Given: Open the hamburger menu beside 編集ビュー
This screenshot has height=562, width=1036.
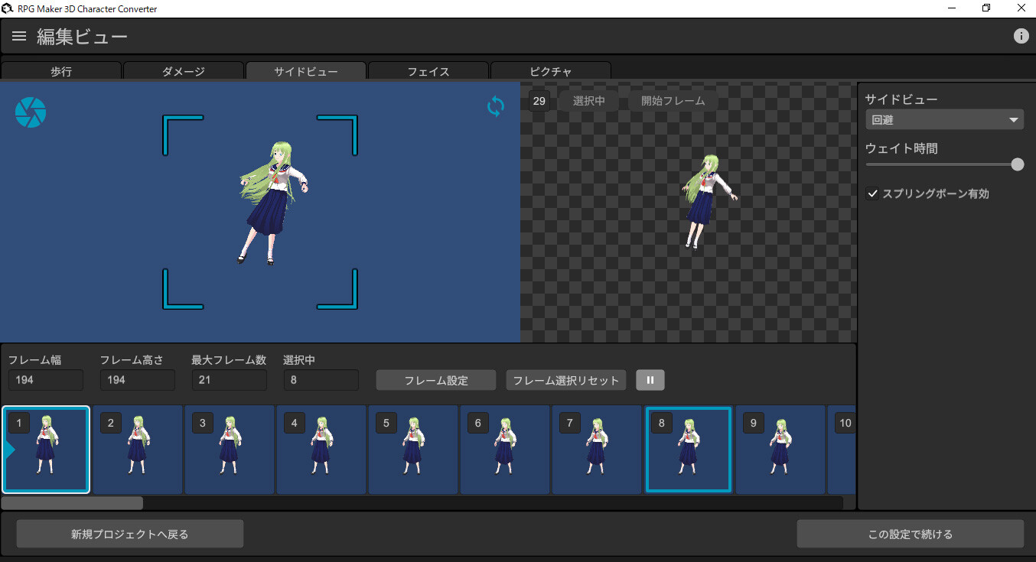Looking at the screenshot, I should [18, 35].
